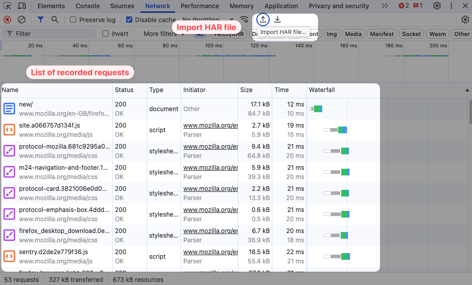Toggle the Other type filter
Viewport: 472px width, 285px height.
462,34
